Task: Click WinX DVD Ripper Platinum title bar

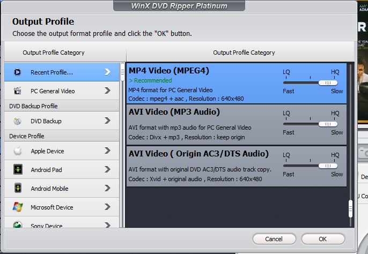Action: point(179,6)
